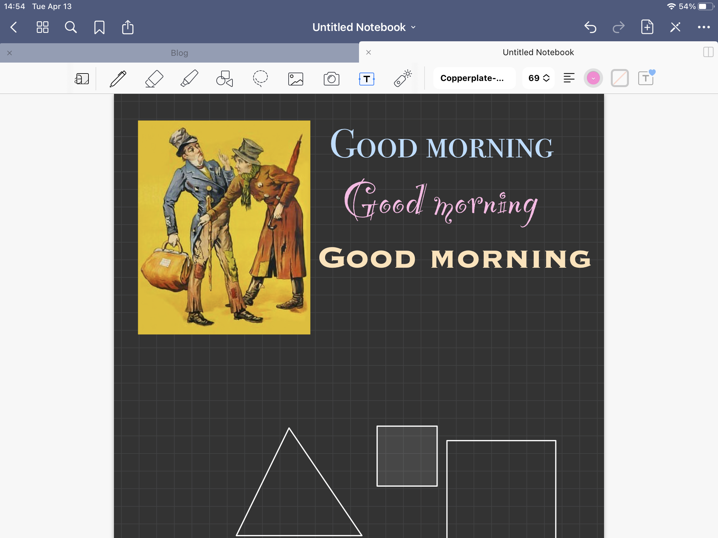The width and height of the screenshot is (718, 538).
Task: Add a new page button
Action: coord(647,27)
